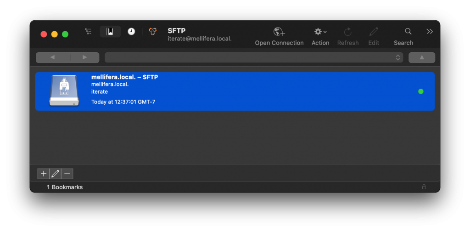Go back with the left arrow button
This screenshot has width=470, height=232.
click(53, 57)
